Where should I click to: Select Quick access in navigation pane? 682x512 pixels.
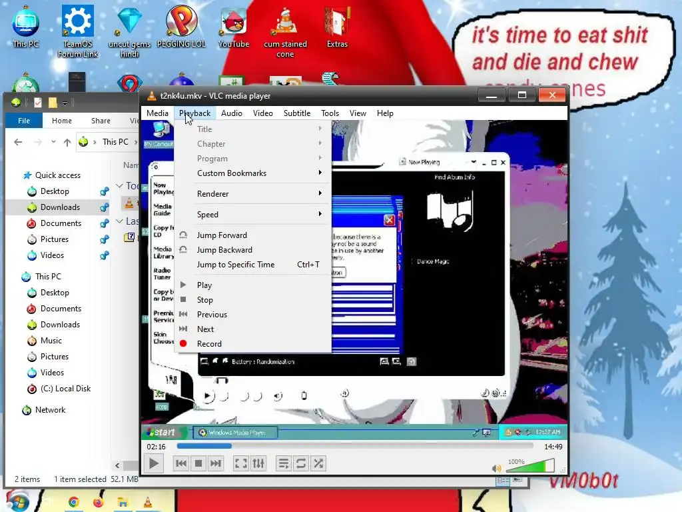[57, 175]
